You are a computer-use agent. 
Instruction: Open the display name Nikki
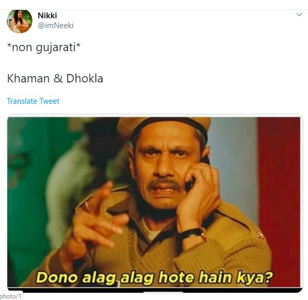coord(47,16)
